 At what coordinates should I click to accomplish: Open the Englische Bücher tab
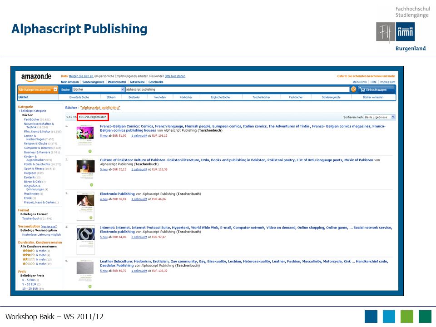tap(221, 97)
